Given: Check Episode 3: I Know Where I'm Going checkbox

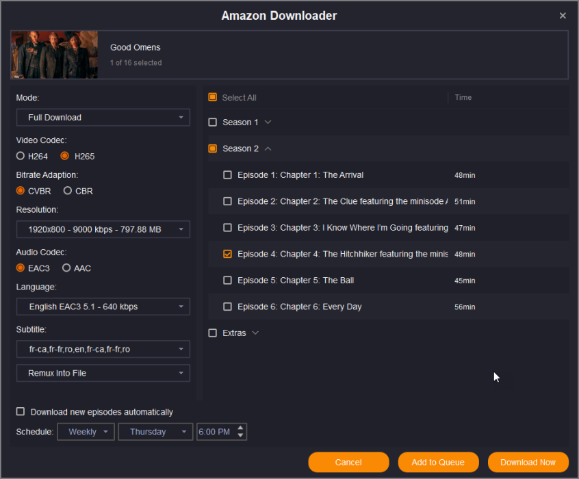Looking at the screenshot, I should [228, 227].
